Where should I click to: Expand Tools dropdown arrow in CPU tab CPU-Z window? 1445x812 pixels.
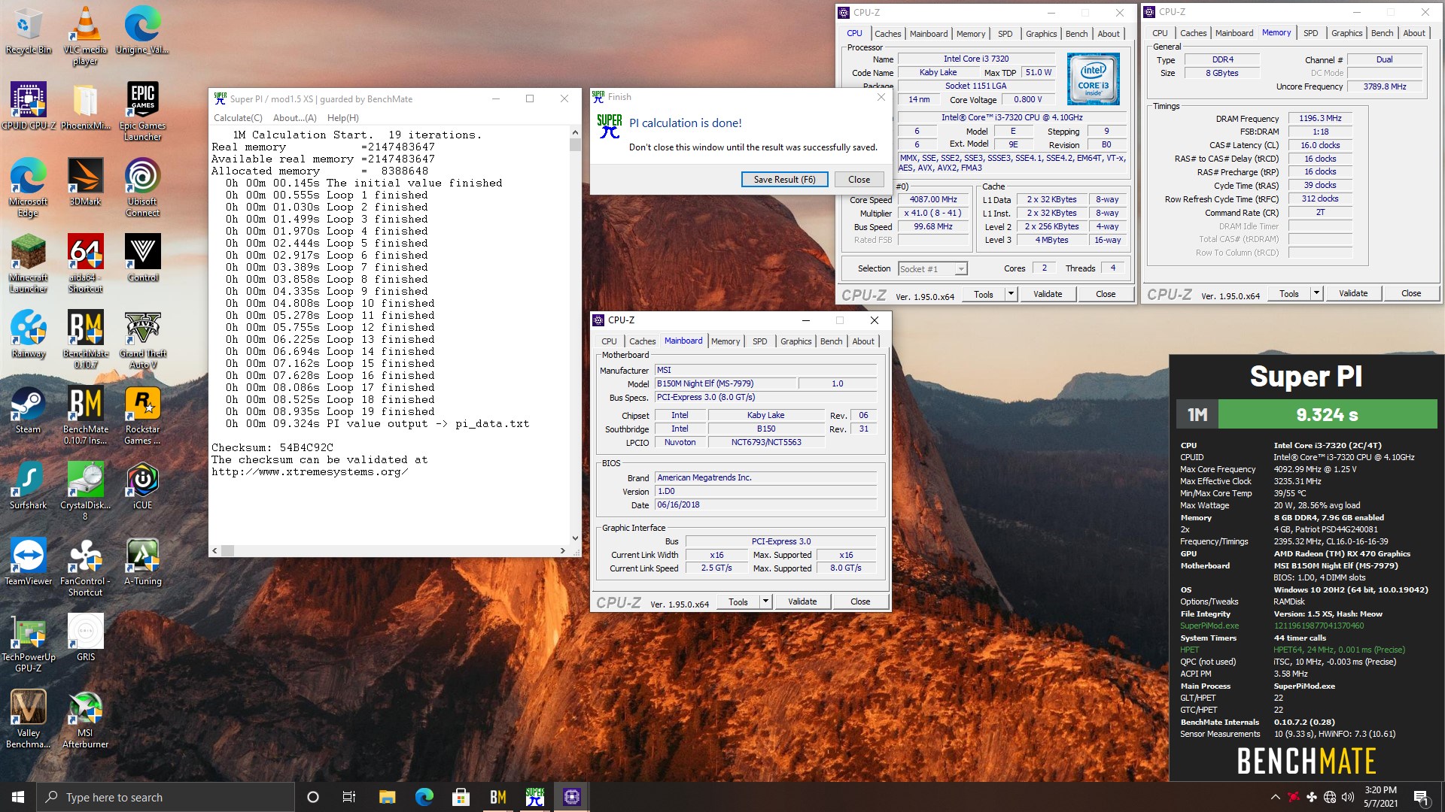(1011, 294)
